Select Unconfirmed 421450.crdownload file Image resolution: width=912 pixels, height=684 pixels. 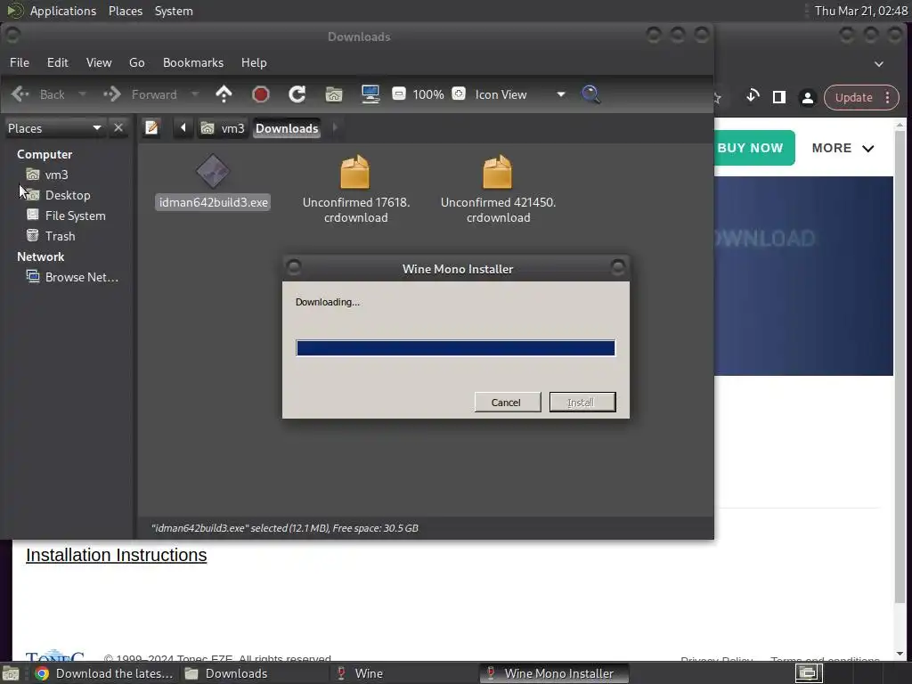point(498,190)
